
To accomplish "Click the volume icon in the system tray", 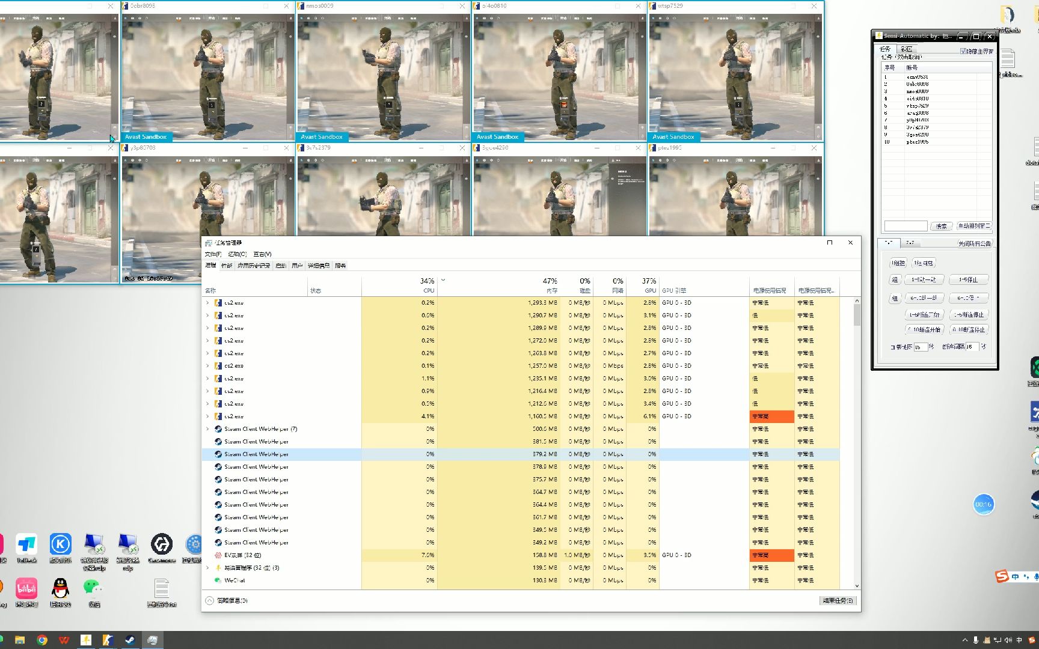I will (1008, 640).
